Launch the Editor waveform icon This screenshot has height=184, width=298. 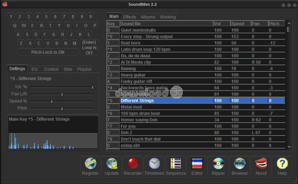(x=197, y=164)
